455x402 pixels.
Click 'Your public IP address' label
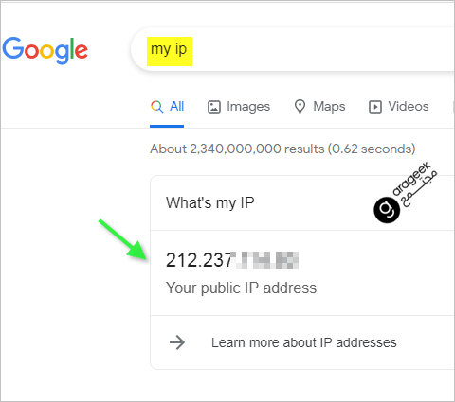241,288
